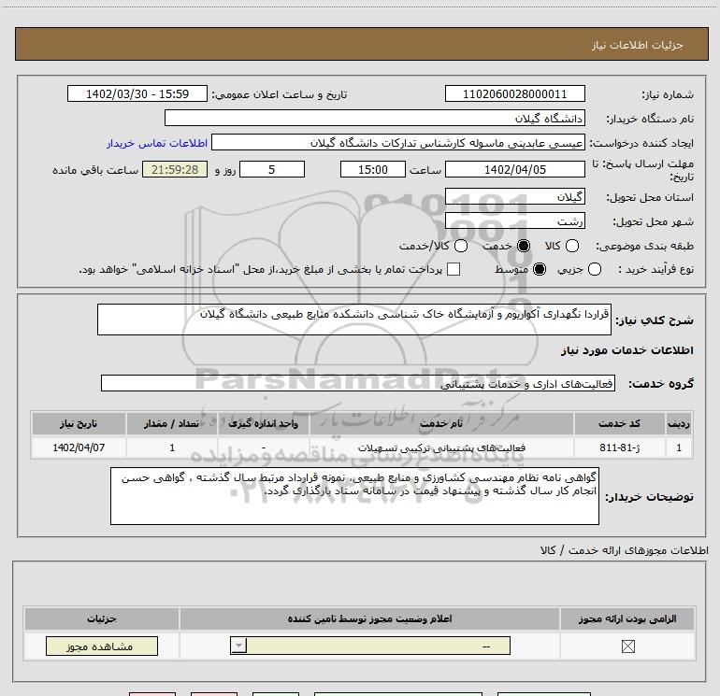Viewport: 720px width, 696px height.
Task: Click the شرح کلی نیاز text area
Action: [x=354, y=320]
